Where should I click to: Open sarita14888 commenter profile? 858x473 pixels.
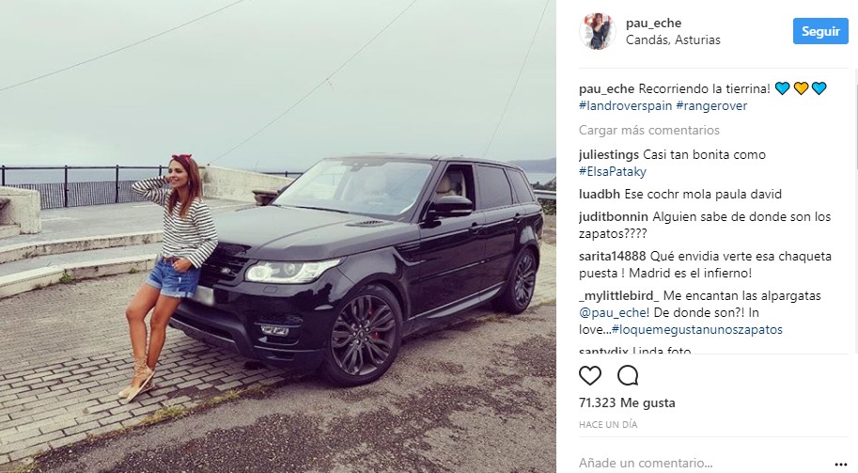(x=613, y=256)
